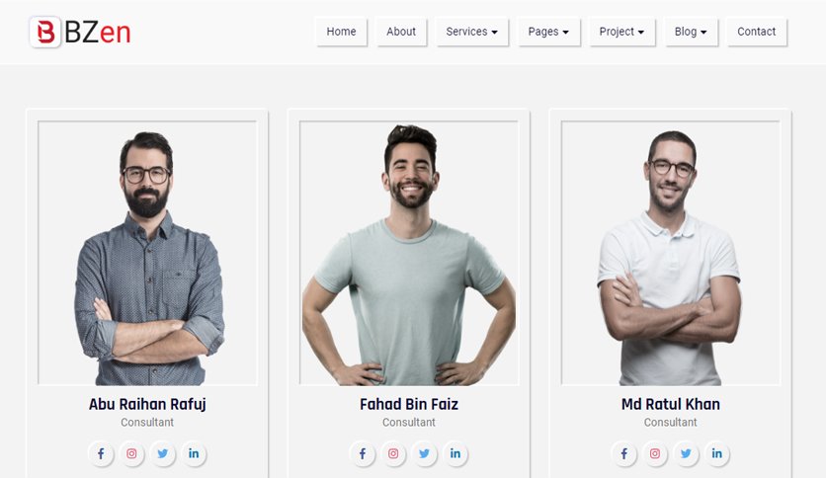Image resolution: width=826 pixels, height=478 pixels.
Task: Click Abu Raihan Rafuj's Instagram icon
Action: (x=131, y=453)
